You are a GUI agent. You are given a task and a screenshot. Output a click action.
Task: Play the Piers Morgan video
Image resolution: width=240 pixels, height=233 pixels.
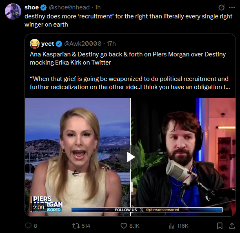(131, 157)
